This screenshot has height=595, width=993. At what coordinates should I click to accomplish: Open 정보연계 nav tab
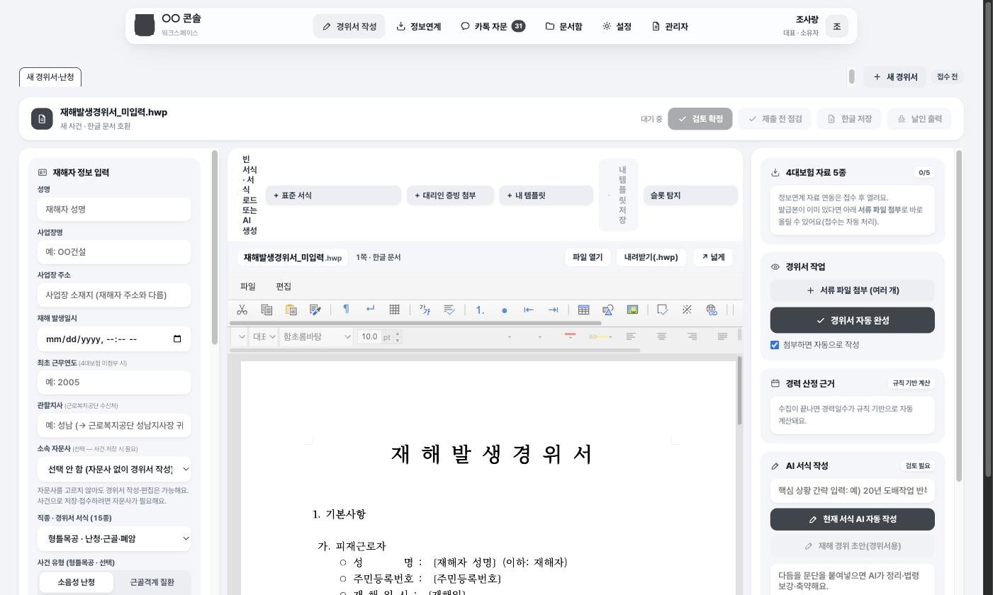click(x=419, y=26)
